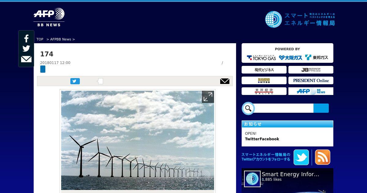Open the JBpress partner banner
The width and height of the screenshot is (367, 193).
[311, 70]
